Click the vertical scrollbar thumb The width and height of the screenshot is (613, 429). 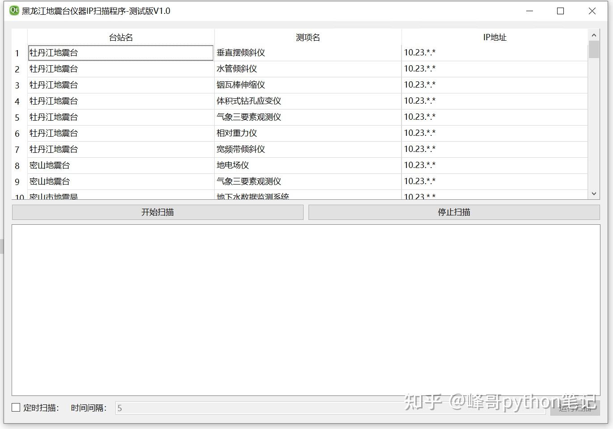point(594,49)
